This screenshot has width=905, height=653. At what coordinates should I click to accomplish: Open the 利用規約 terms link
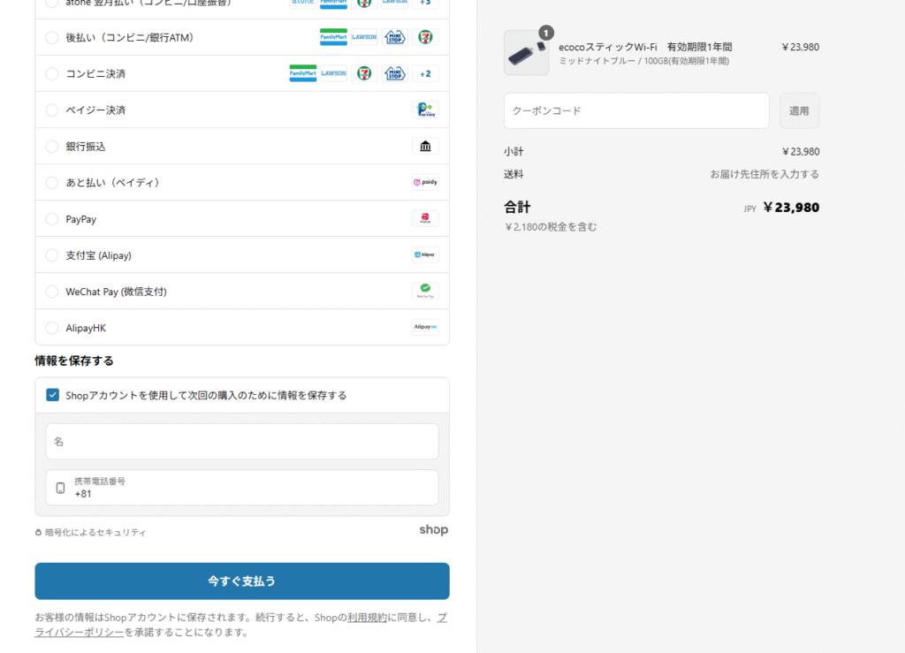click(367, 618)
